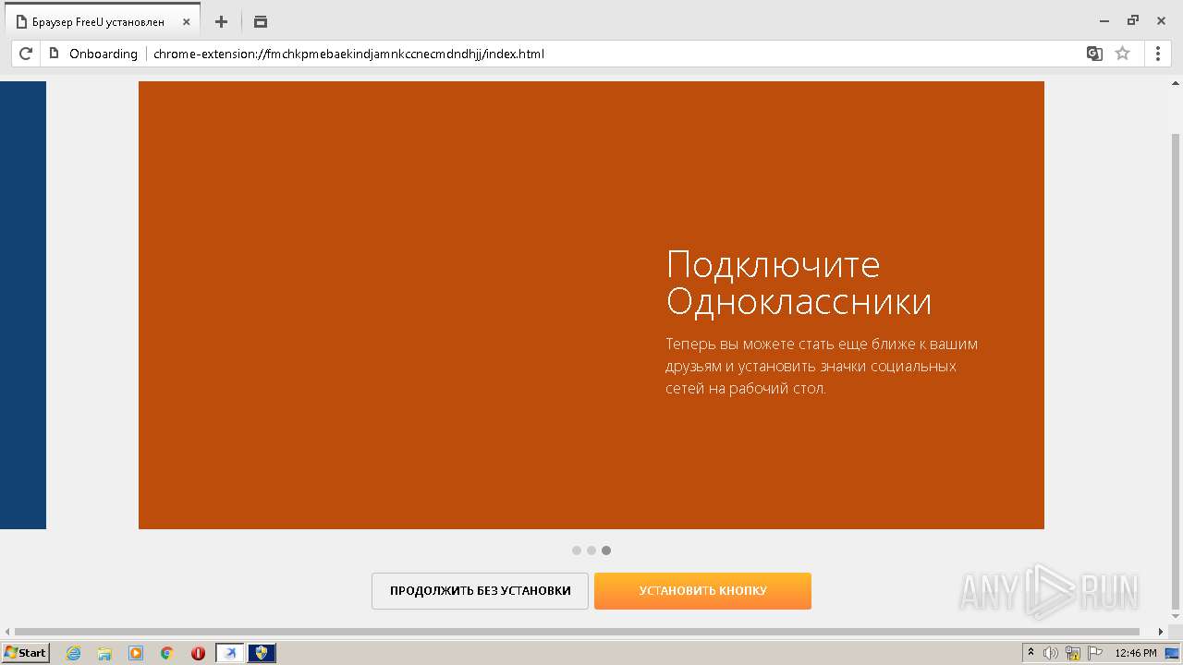This screenshot has height=665, width=1183.
Task: Go to the first slide dot
Action: point(577,550)
